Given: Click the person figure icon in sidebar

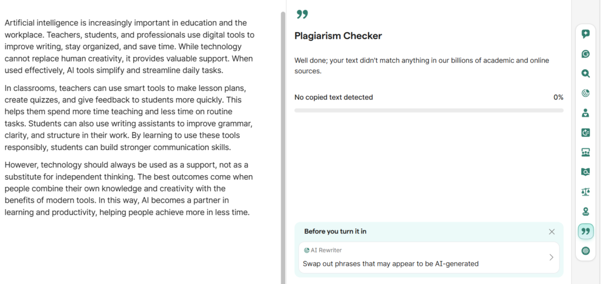Looking at the screenshot, I should (x=585, y=113).
